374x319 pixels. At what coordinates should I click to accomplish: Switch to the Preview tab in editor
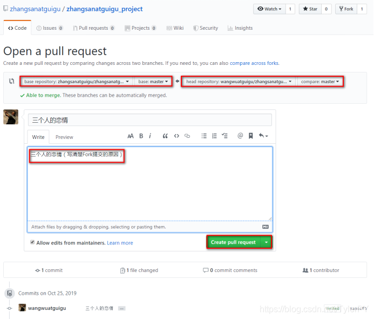click(x=64, y=137)
